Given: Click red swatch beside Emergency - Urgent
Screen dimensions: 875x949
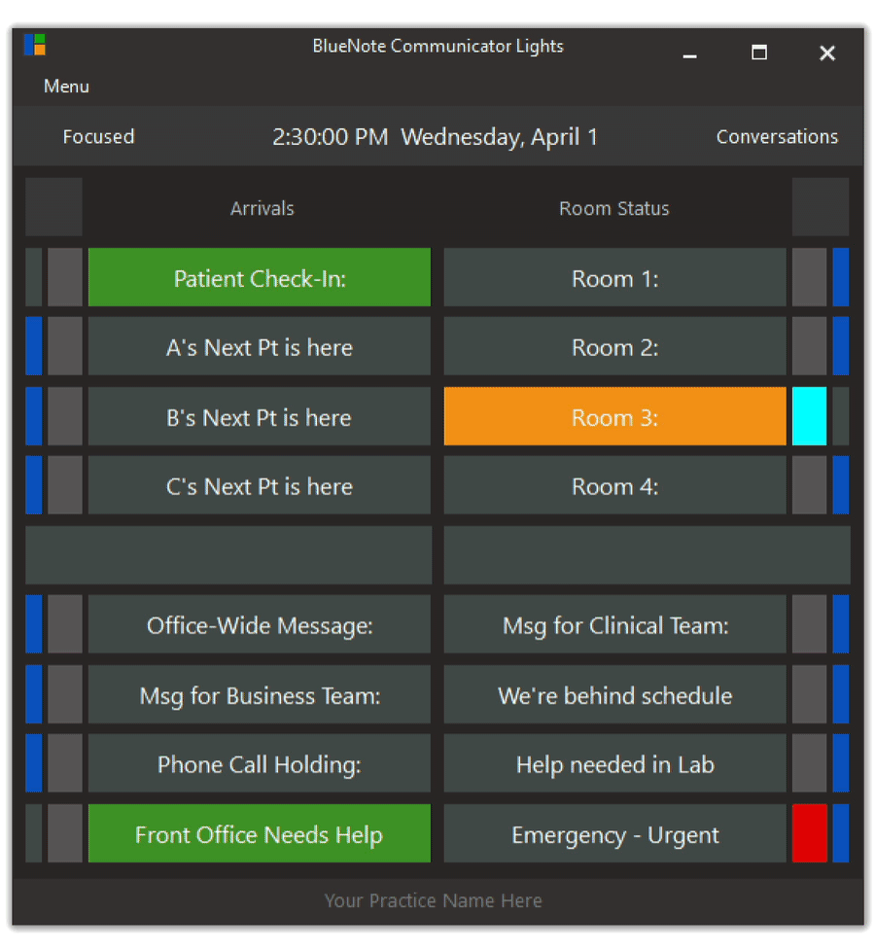Looking at the screenshot, I should (x=810, y=834).
